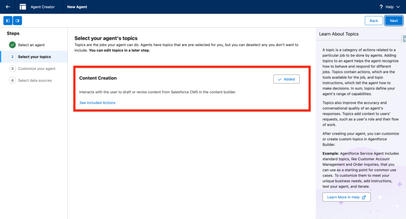Image resolution: width=406 pixels, height=219 pixels.
Task: Open Learn More in Help link
Action: (x=346, y=197)
